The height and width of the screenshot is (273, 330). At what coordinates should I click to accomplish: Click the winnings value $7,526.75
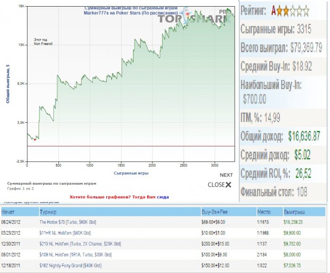tap(292, 265)
